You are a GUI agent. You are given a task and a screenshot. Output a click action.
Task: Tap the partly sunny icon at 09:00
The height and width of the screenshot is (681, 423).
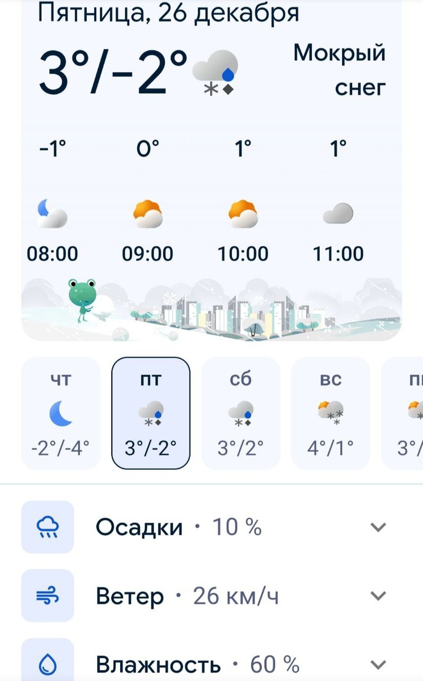point(147,213)
